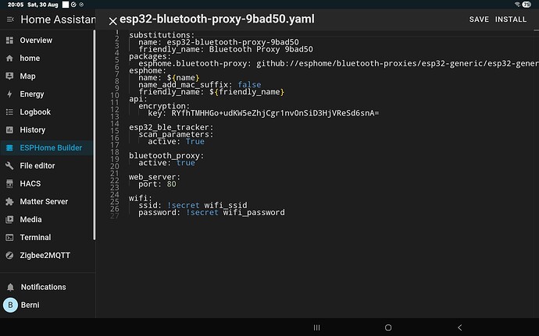Close the YAML editor with X
539x336 pixels.
[112, 21]
